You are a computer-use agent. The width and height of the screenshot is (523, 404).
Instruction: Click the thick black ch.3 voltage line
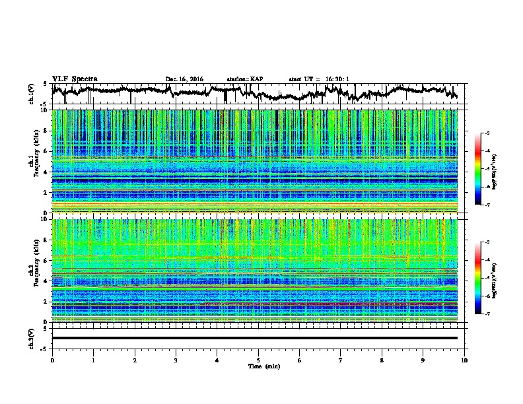[x=255, y=338]
